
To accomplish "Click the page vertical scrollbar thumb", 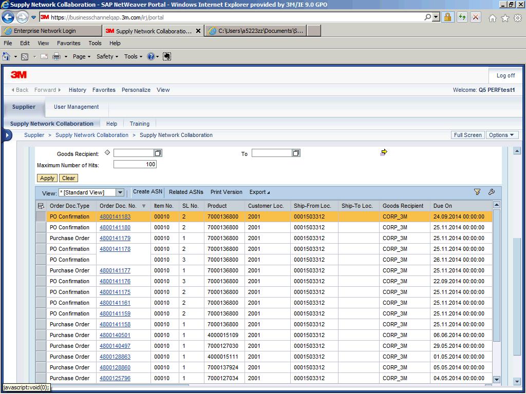I will pos(517,297).
